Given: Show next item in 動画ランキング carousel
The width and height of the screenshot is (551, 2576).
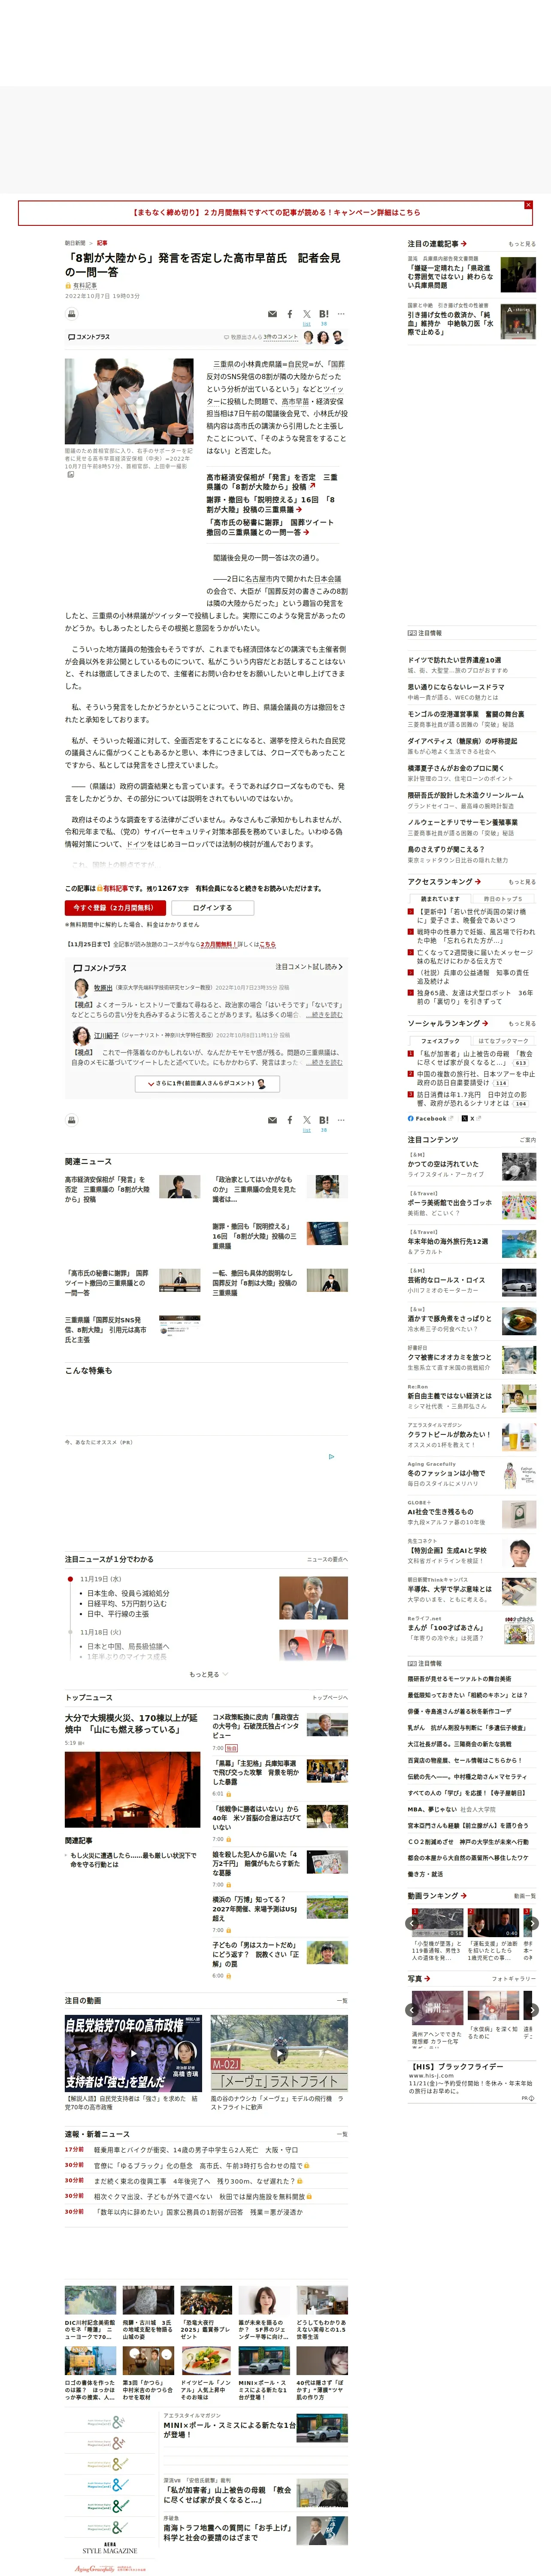Looking at the screenshot, I should (x=533, y=1922).
